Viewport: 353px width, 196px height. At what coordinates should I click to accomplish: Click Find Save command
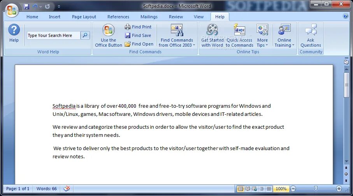point(138,35)
